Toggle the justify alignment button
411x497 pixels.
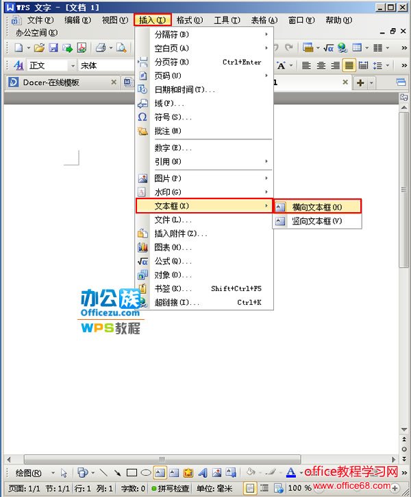[349, 65]
